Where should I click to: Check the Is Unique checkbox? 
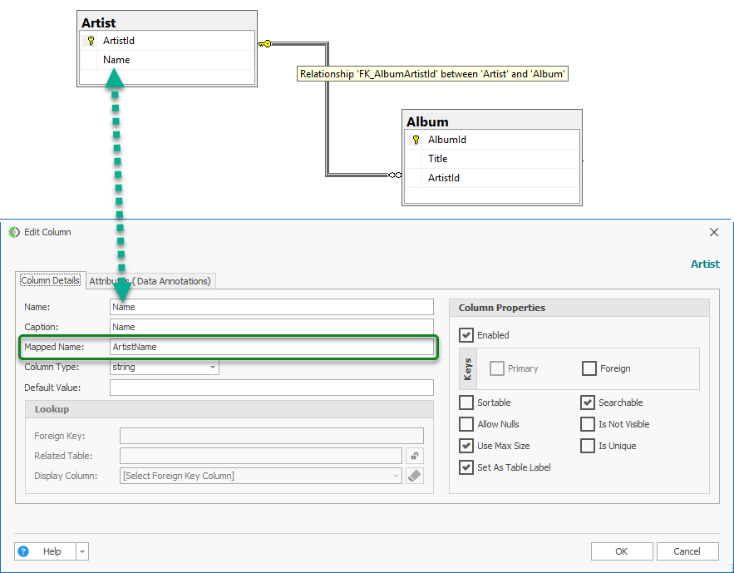point(588,446)
